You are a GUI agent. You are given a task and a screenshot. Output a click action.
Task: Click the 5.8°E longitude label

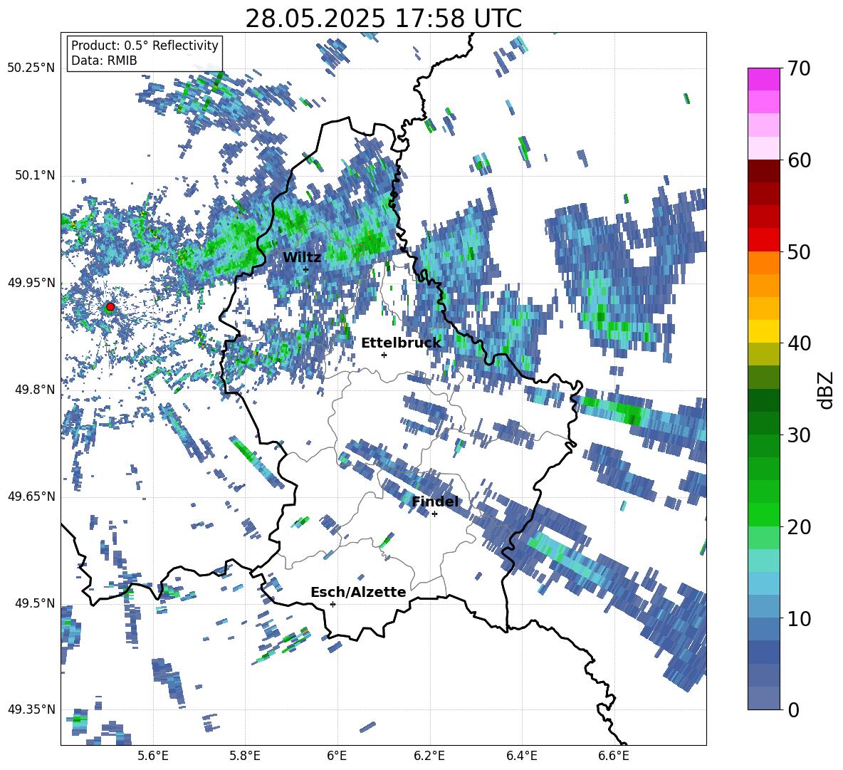coord(245,756)
